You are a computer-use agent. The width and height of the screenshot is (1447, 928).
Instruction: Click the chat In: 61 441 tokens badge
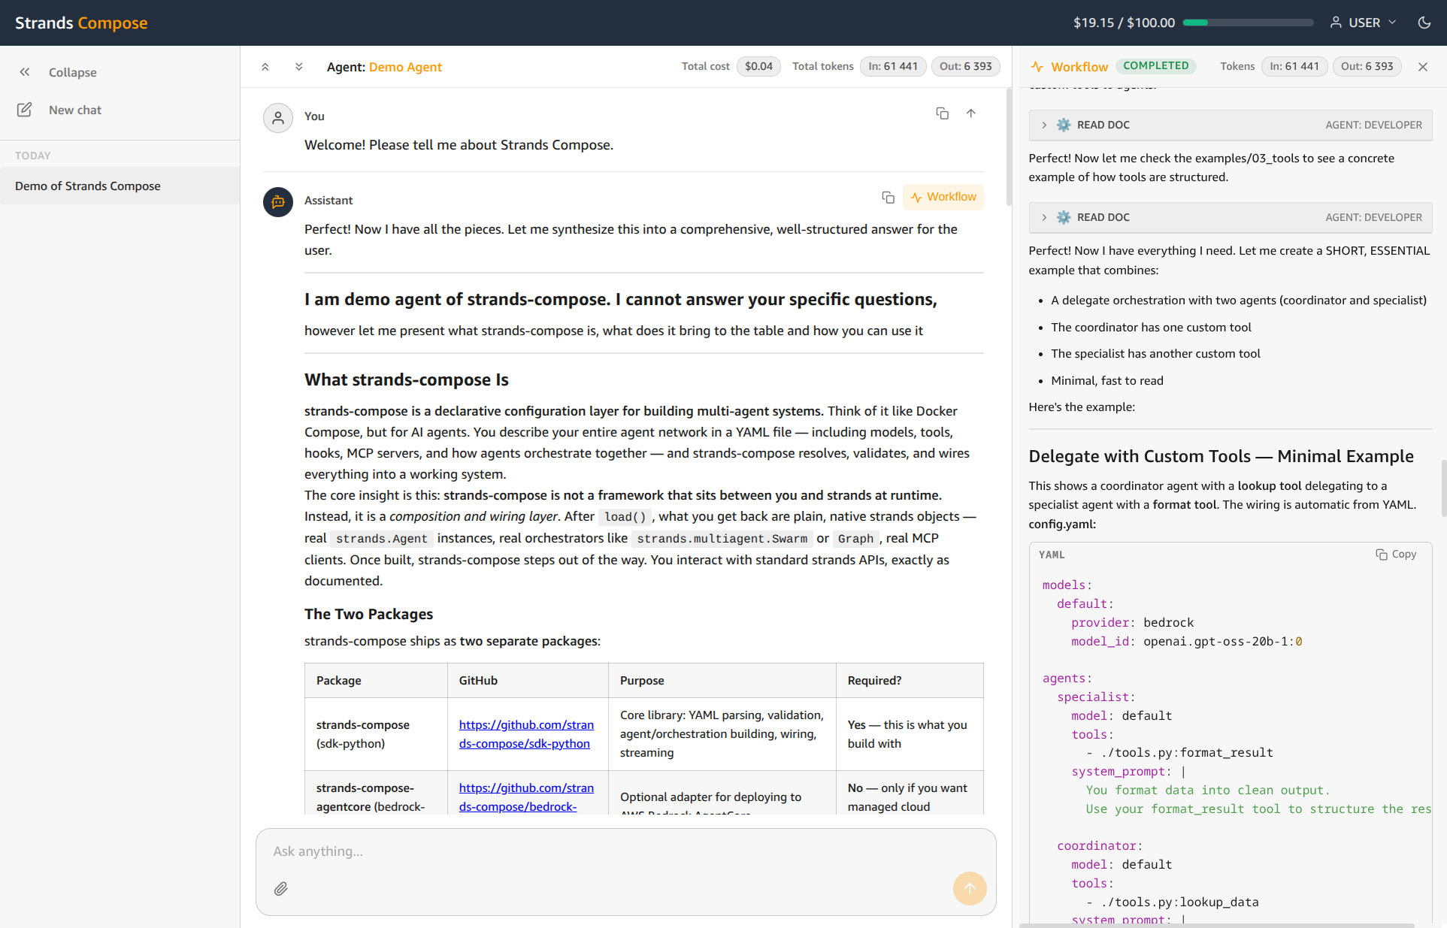pyautogui.click(x=893, y=66)
